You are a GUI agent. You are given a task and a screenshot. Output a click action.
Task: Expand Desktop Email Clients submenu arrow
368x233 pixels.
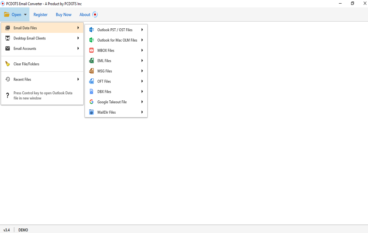pyautogui.click(x=78, y=38)
